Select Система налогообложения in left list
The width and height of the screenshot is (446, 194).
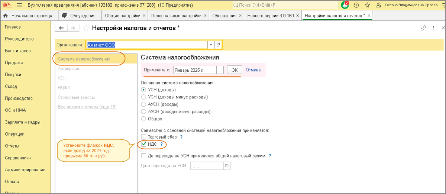pyautogui.click(x=96, y=59)
